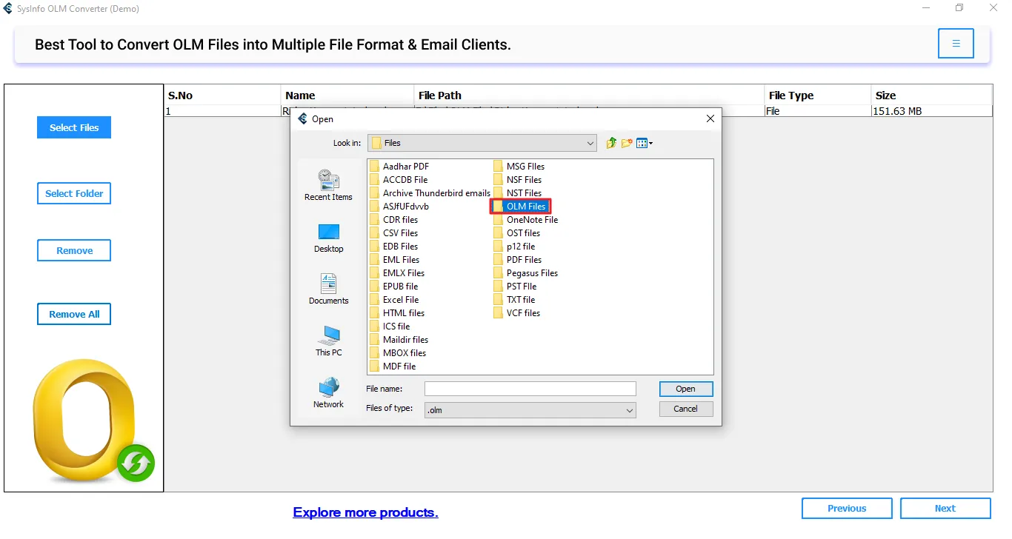Open the view menu icon in dialog

click(x=644, y=143)
